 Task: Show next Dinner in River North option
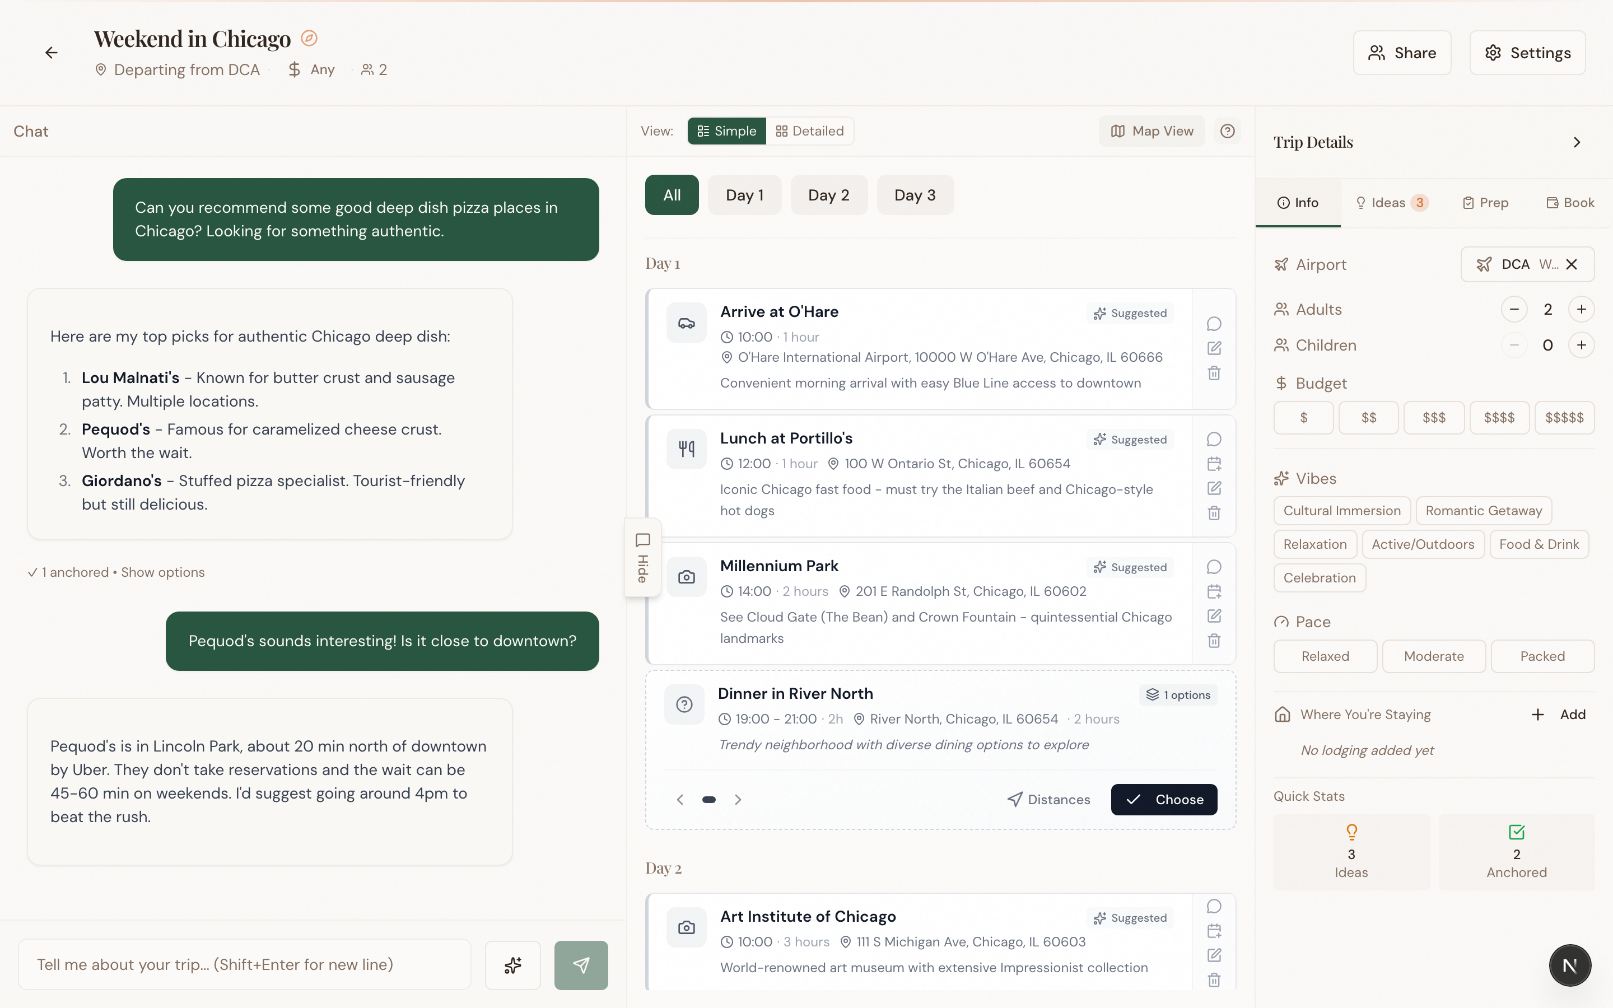click(x=738, y=799)
